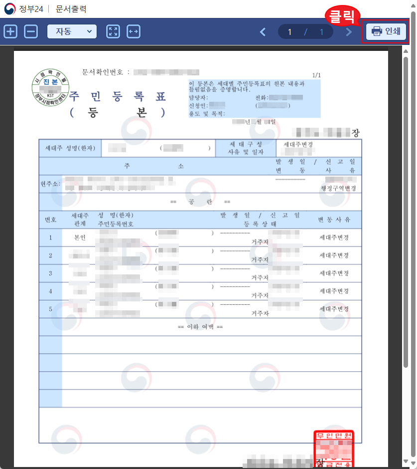Image resolution: width=417 pixels, height=469 pixels.
Task: Click the zoom in plus icon
Action: pyautogui.click(x=10, y=31)
